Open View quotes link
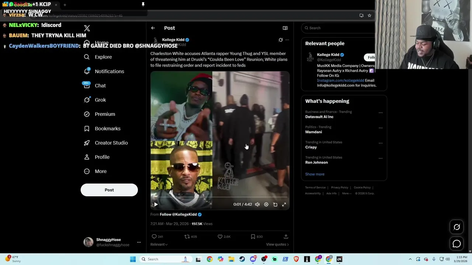472x265 pixels. (x=277, y=244)
